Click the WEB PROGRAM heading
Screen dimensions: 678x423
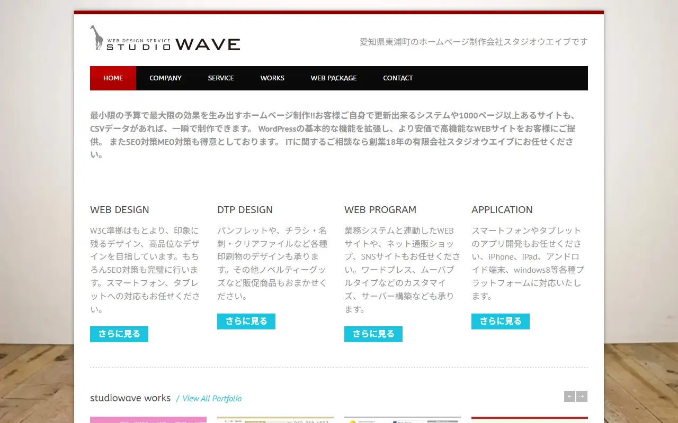(x=380, y=210)
